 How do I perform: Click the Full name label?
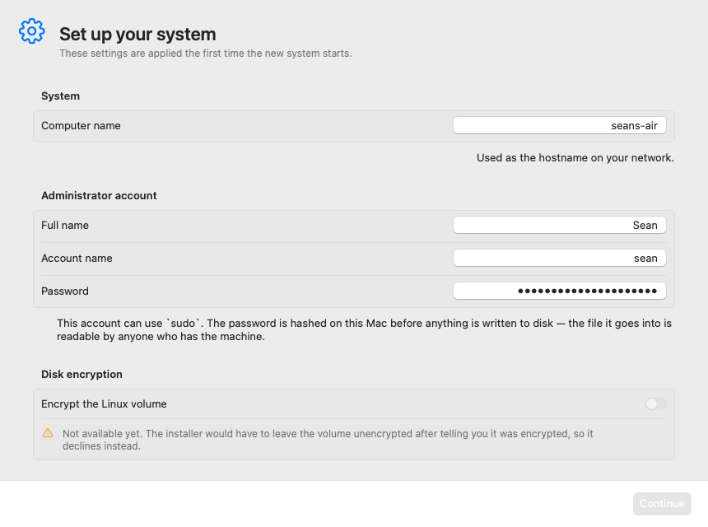(x=65, y=225)
